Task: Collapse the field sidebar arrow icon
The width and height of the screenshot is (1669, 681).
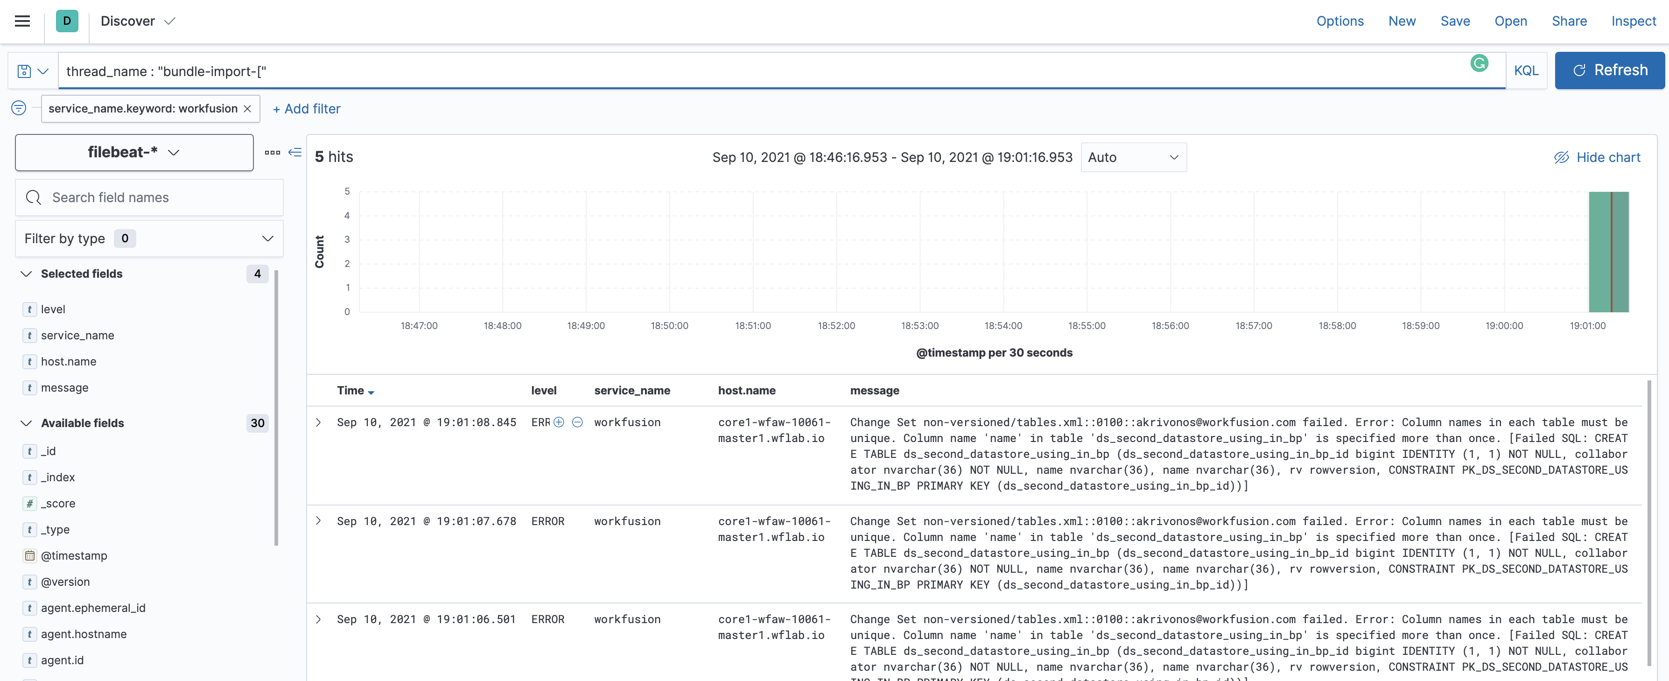Action: (295, 153)
